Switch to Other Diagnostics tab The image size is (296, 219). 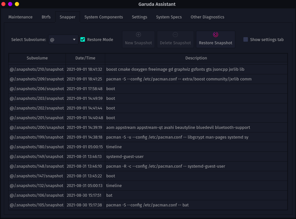pos(207,17)
